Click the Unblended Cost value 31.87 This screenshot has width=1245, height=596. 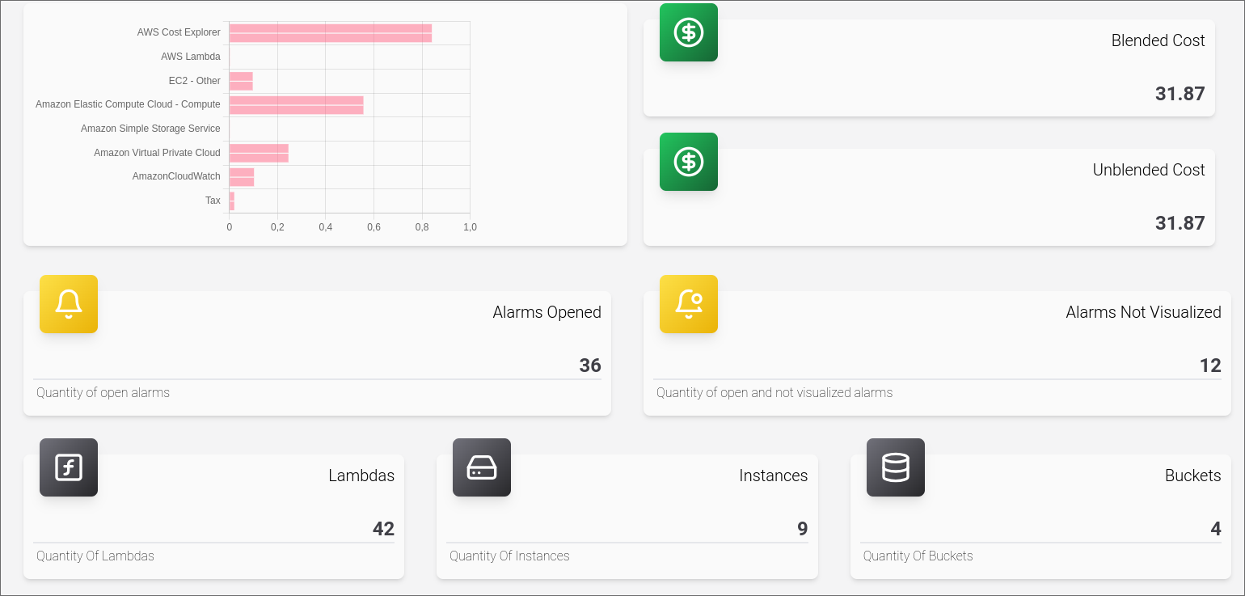(1180, 223)
